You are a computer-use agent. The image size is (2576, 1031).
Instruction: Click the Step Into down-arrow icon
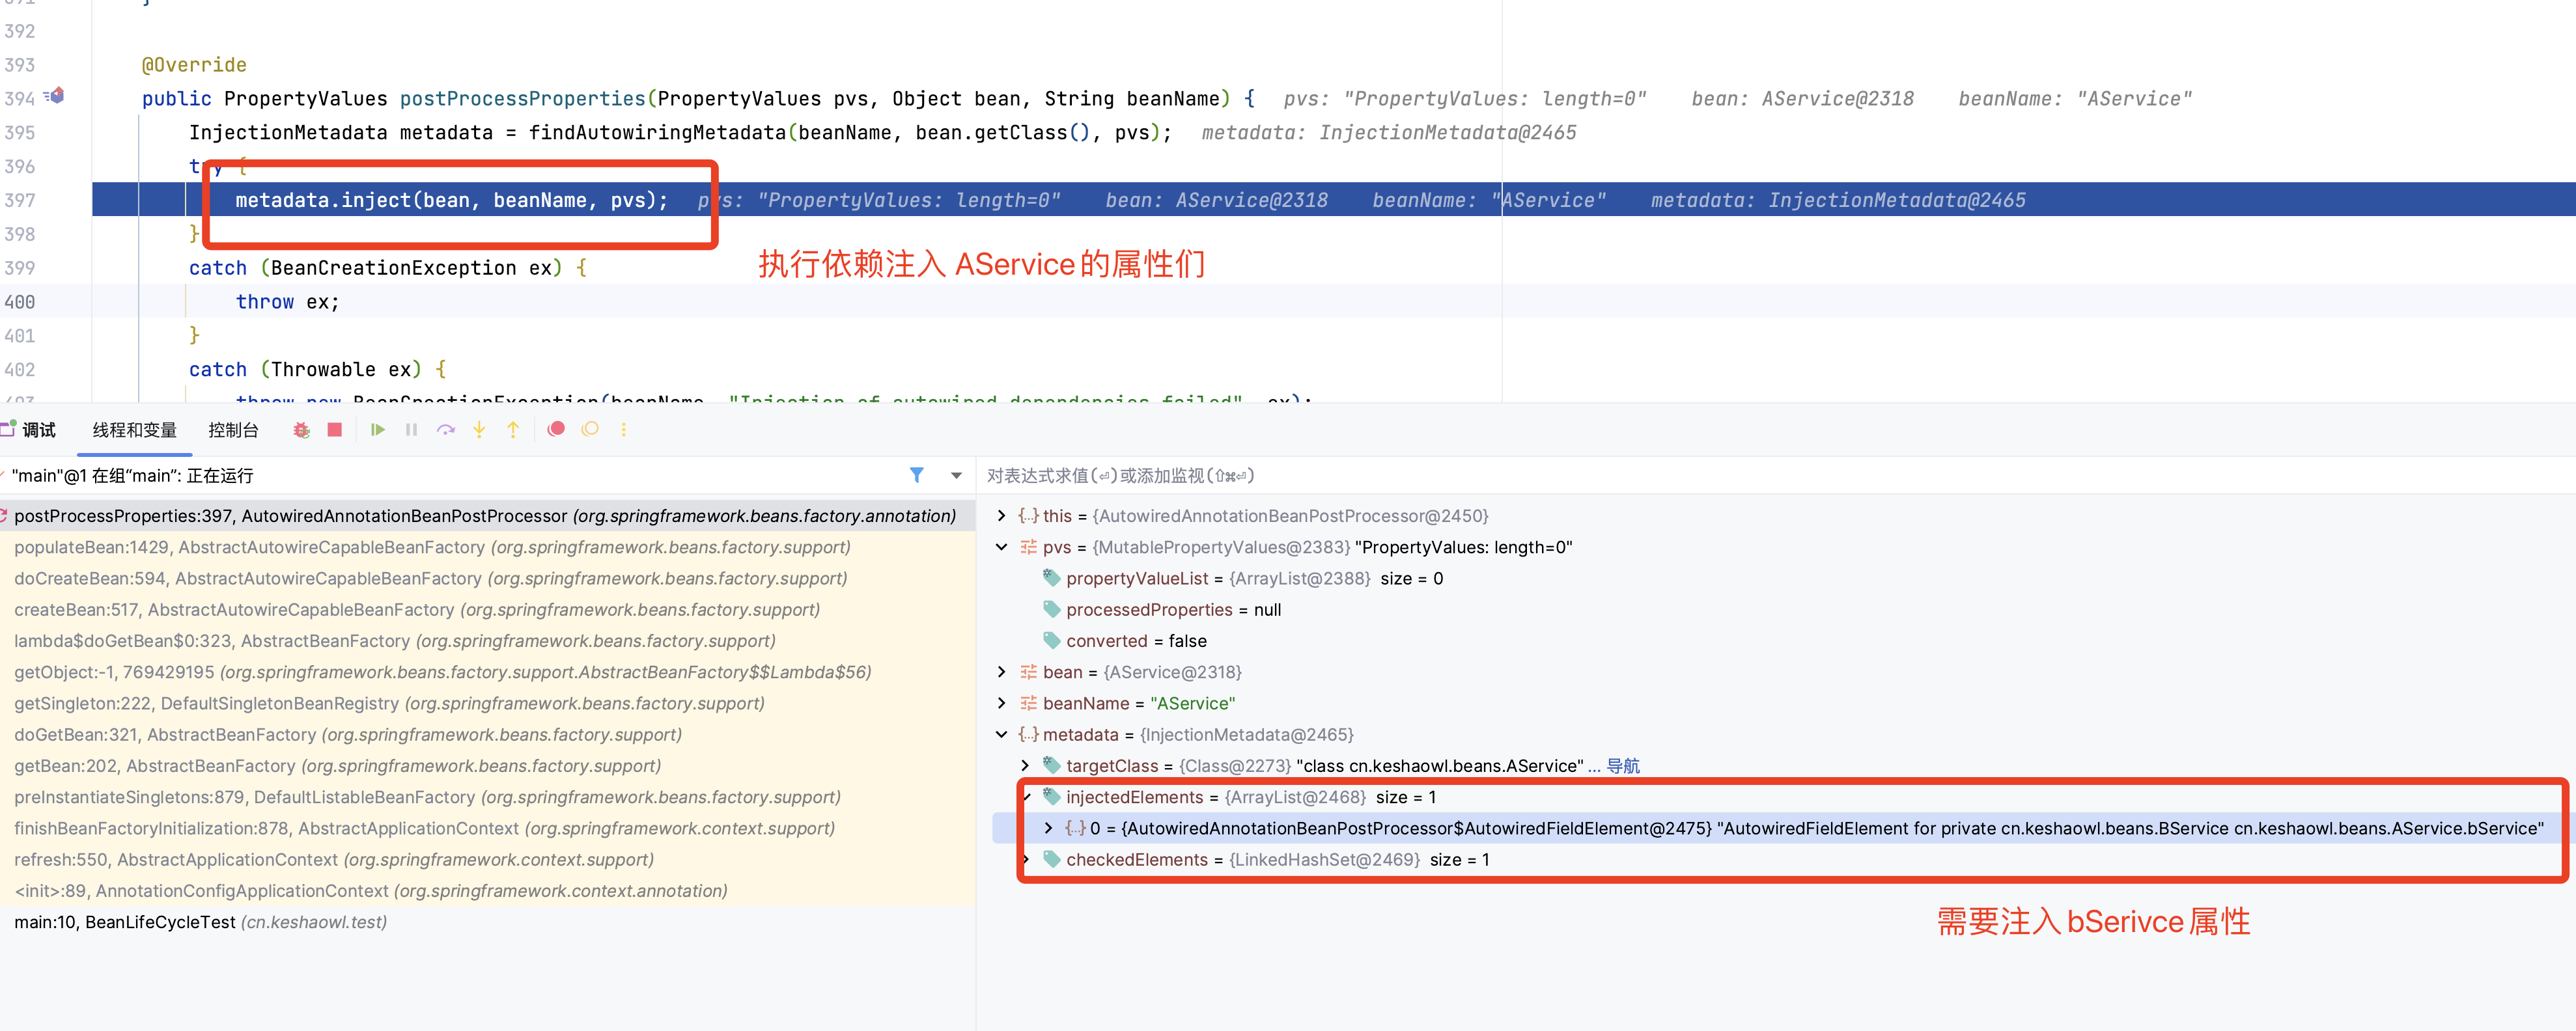click(x=479, y=430)
